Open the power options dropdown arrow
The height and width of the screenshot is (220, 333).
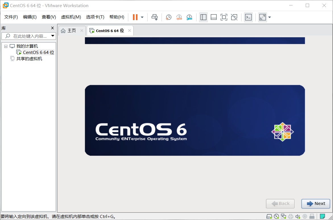coord(142,17)
